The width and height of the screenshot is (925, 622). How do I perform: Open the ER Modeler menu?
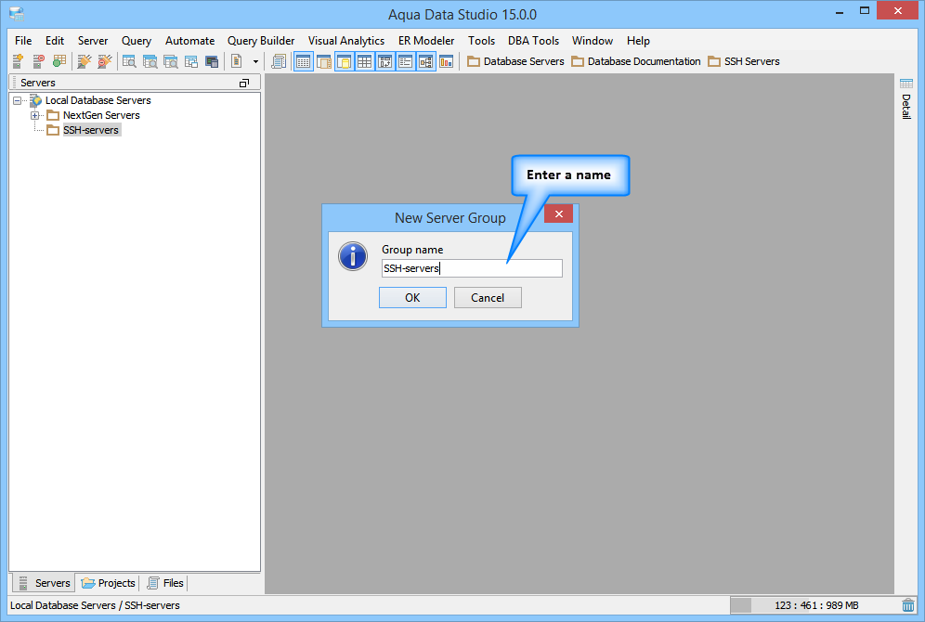point(426,41)
